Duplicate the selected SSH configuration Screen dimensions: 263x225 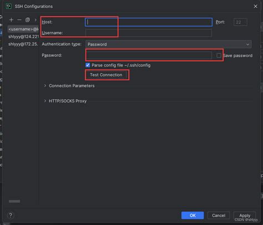tap(27, 20)
